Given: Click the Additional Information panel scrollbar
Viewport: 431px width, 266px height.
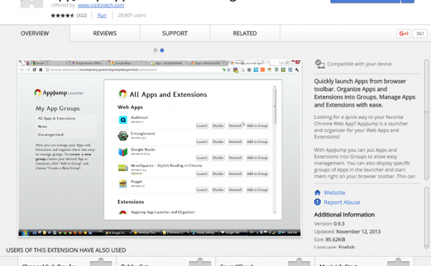Looking at the screenshot, I should coord(426,217).
